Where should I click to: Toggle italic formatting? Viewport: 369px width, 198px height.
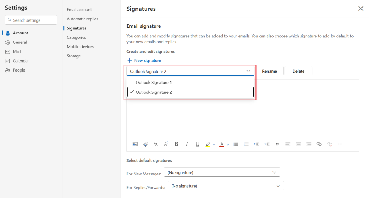coord(187,144)
